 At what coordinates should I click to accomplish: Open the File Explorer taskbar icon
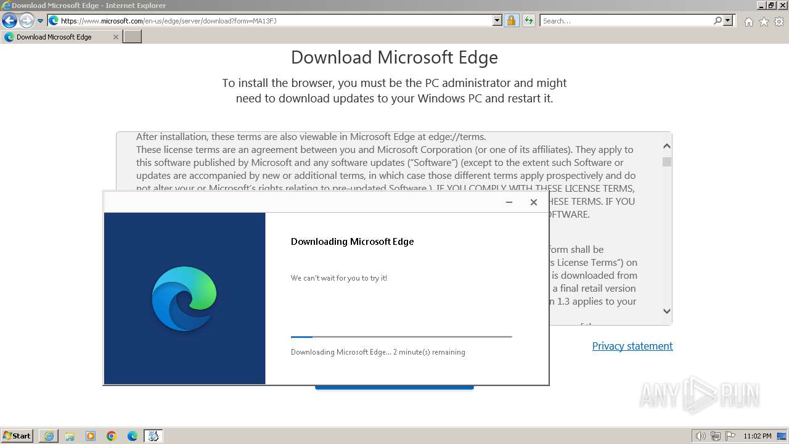click(70, 436)
